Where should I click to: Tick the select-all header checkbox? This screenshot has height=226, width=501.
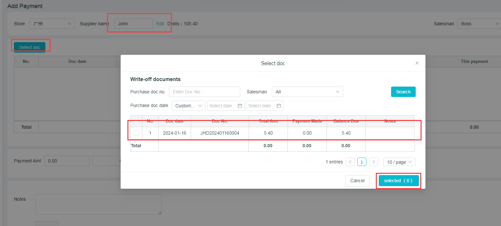137,121
